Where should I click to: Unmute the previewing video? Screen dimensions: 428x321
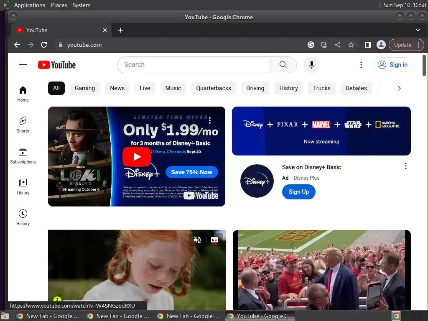pos(197,239)
